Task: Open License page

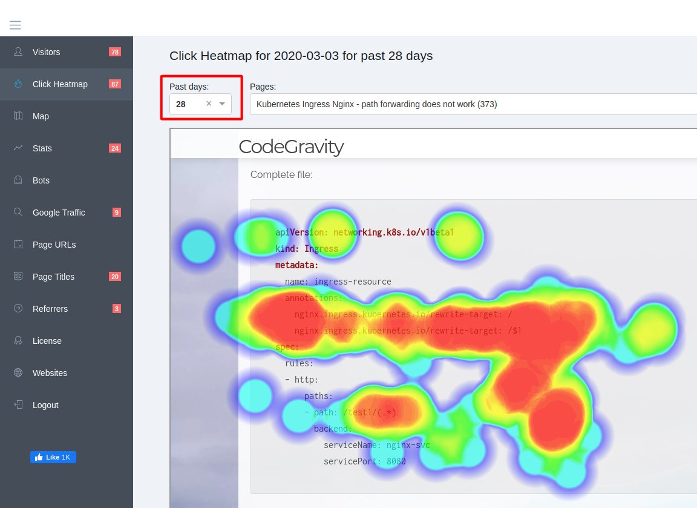Action: pyautogui.click(x=67, y=341)
